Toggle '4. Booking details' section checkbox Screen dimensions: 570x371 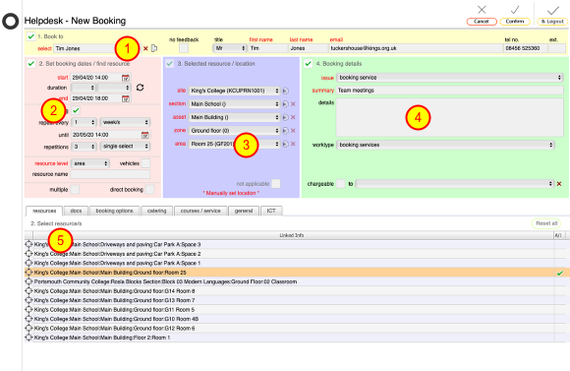point(309,64)
